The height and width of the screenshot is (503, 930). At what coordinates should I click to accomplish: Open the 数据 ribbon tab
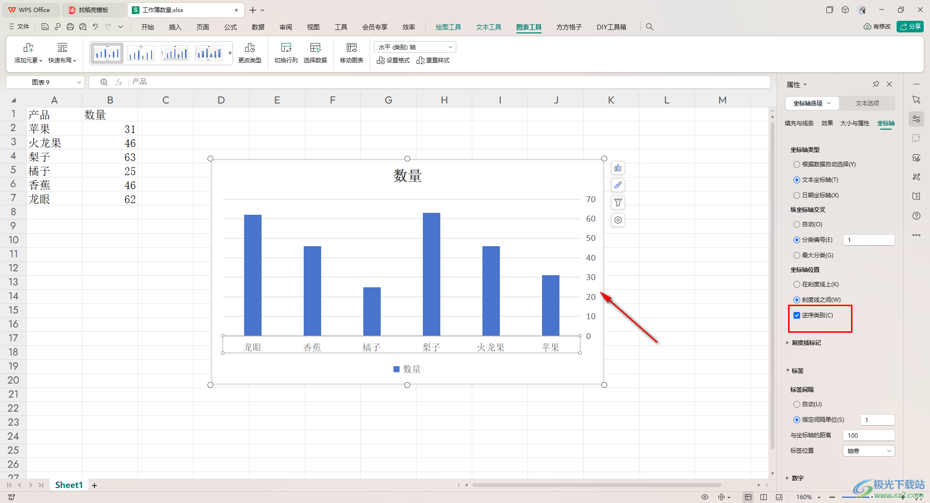258,27
